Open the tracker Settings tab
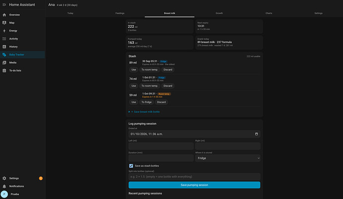This screenshot has width=343, height=199. pos(319,13)
